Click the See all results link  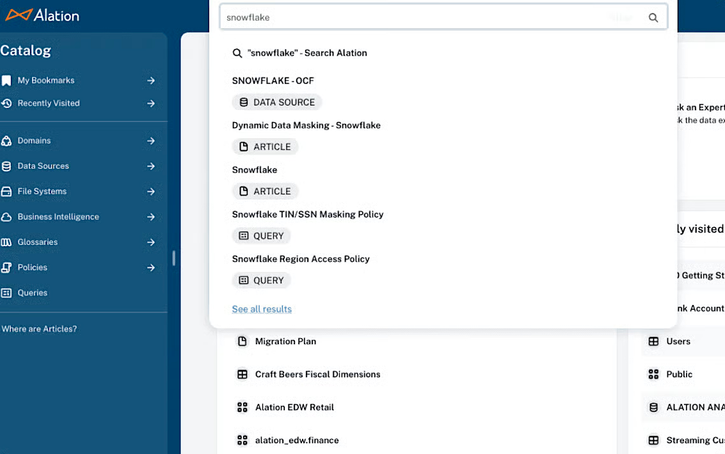262,309
